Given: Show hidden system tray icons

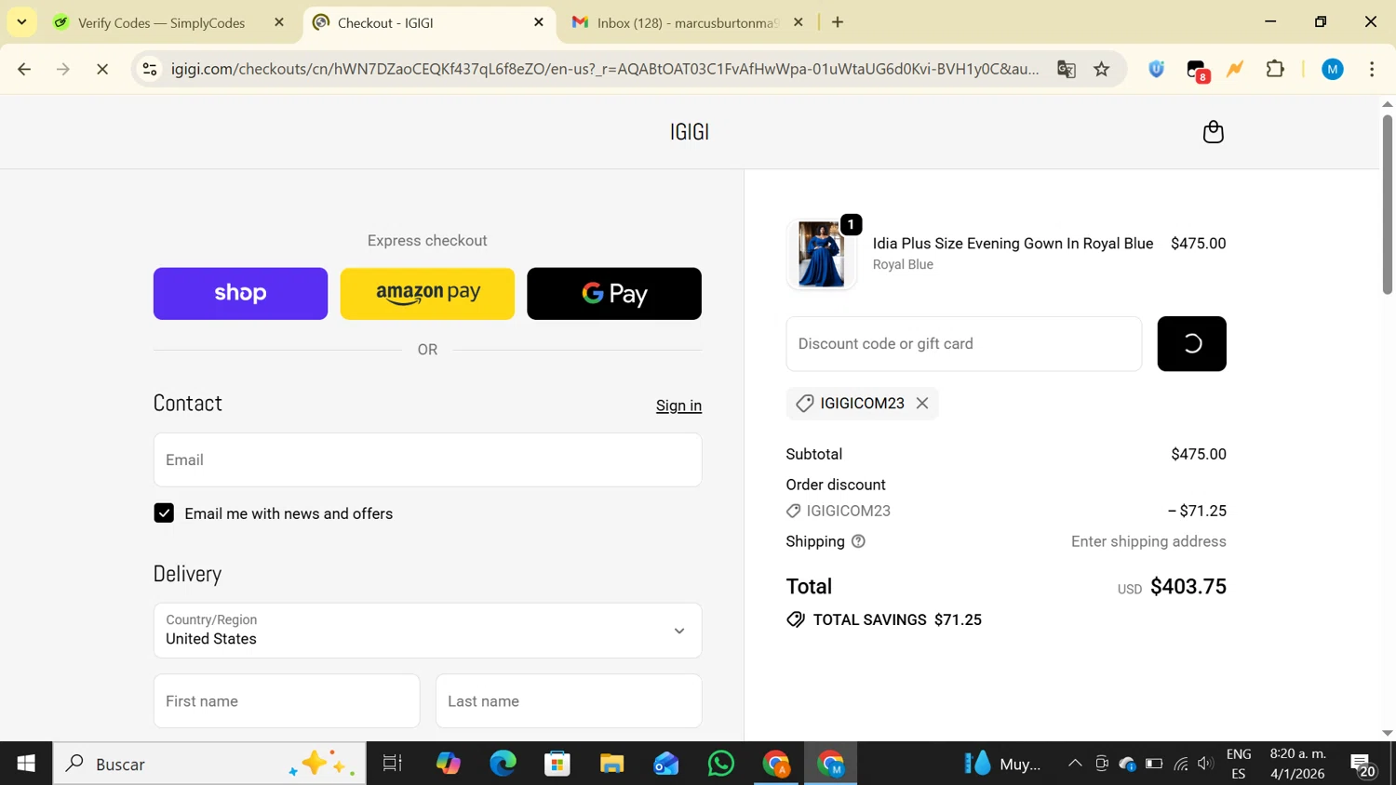Looking at the screenshot, I should tap(1075, 764).
